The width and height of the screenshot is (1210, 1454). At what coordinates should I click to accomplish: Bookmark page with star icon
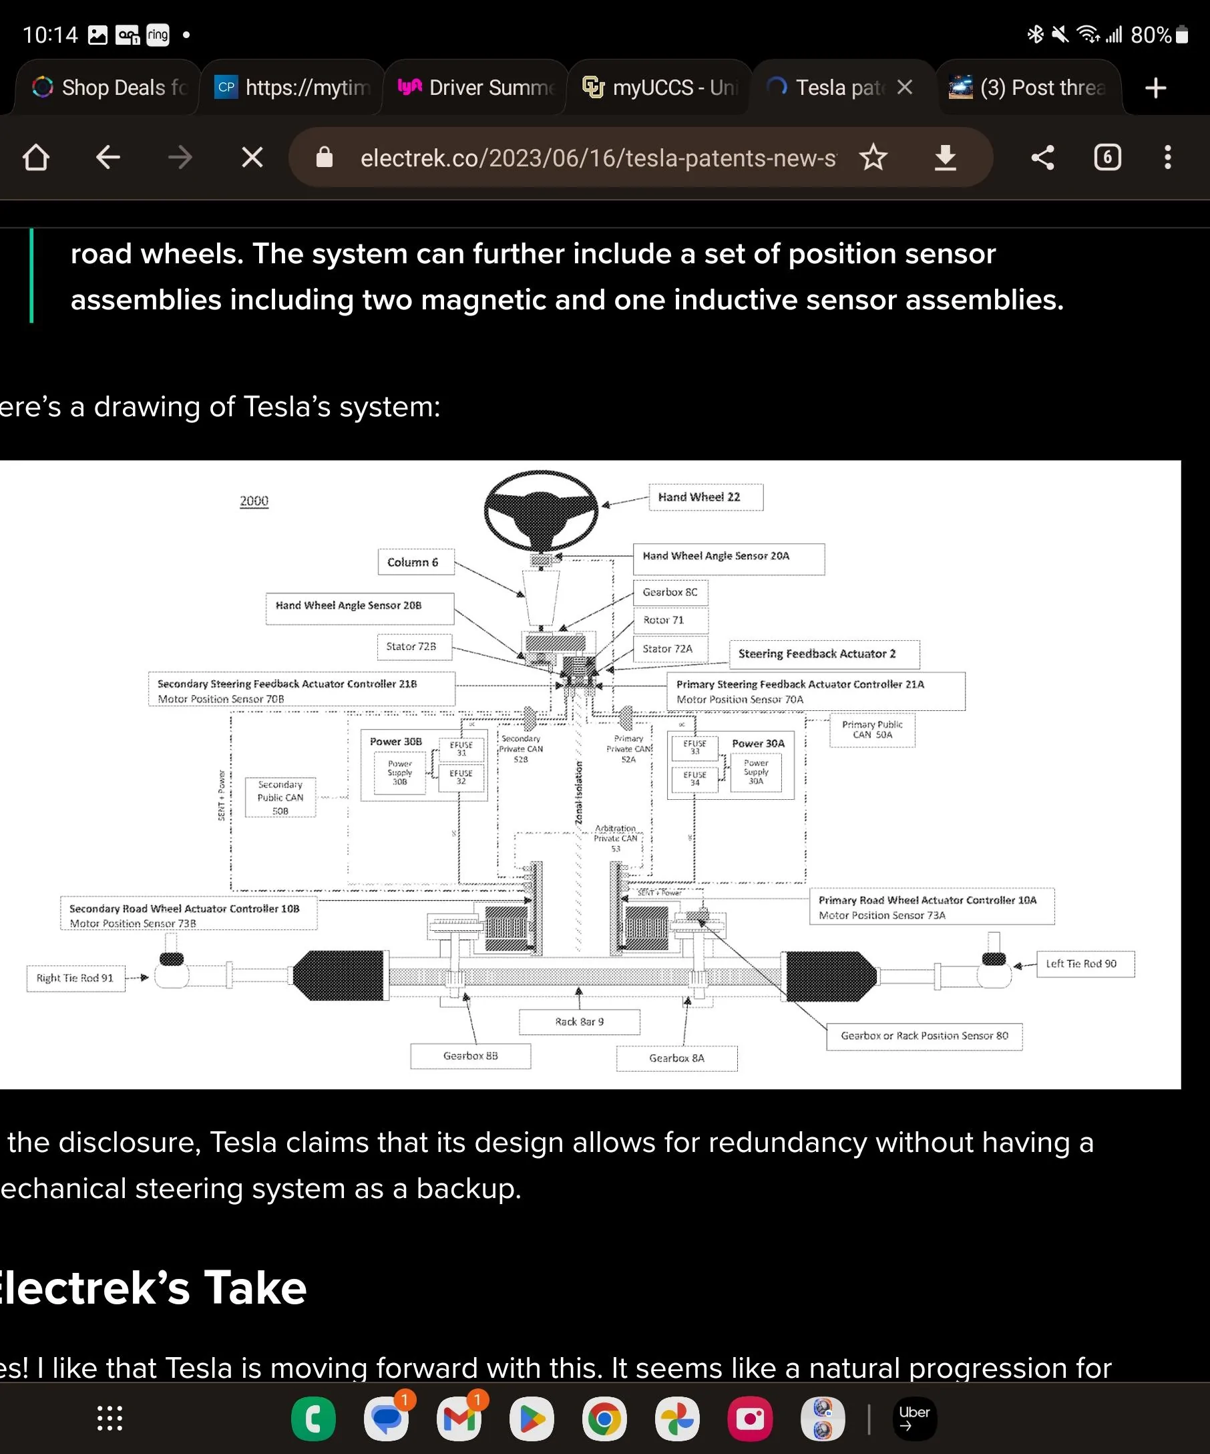pos(873,158)
